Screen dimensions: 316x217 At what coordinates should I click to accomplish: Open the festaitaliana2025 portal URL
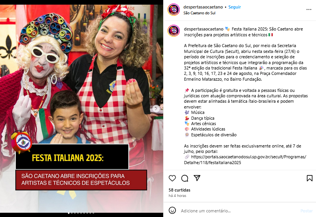pyautogui.click(x=245, y=160)
